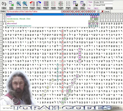Click the Skip value 15613

point(96,8)
